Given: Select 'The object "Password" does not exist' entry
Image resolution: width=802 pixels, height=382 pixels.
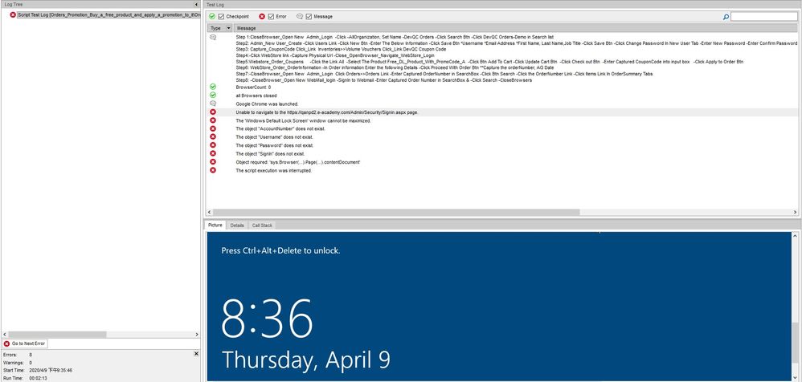Looking at the screenshot, I should 274,145.
